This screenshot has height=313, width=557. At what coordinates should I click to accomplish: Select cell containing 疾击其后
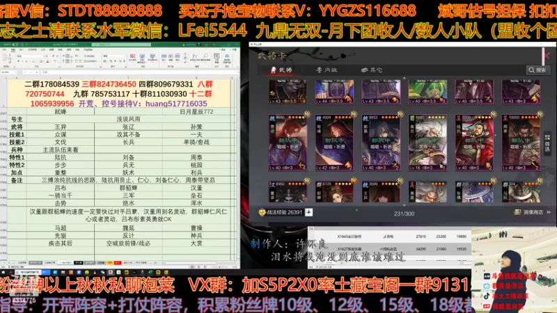tap(61, 243)
